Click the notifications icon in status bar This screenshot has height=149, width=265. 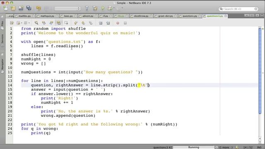click(237, 147)
